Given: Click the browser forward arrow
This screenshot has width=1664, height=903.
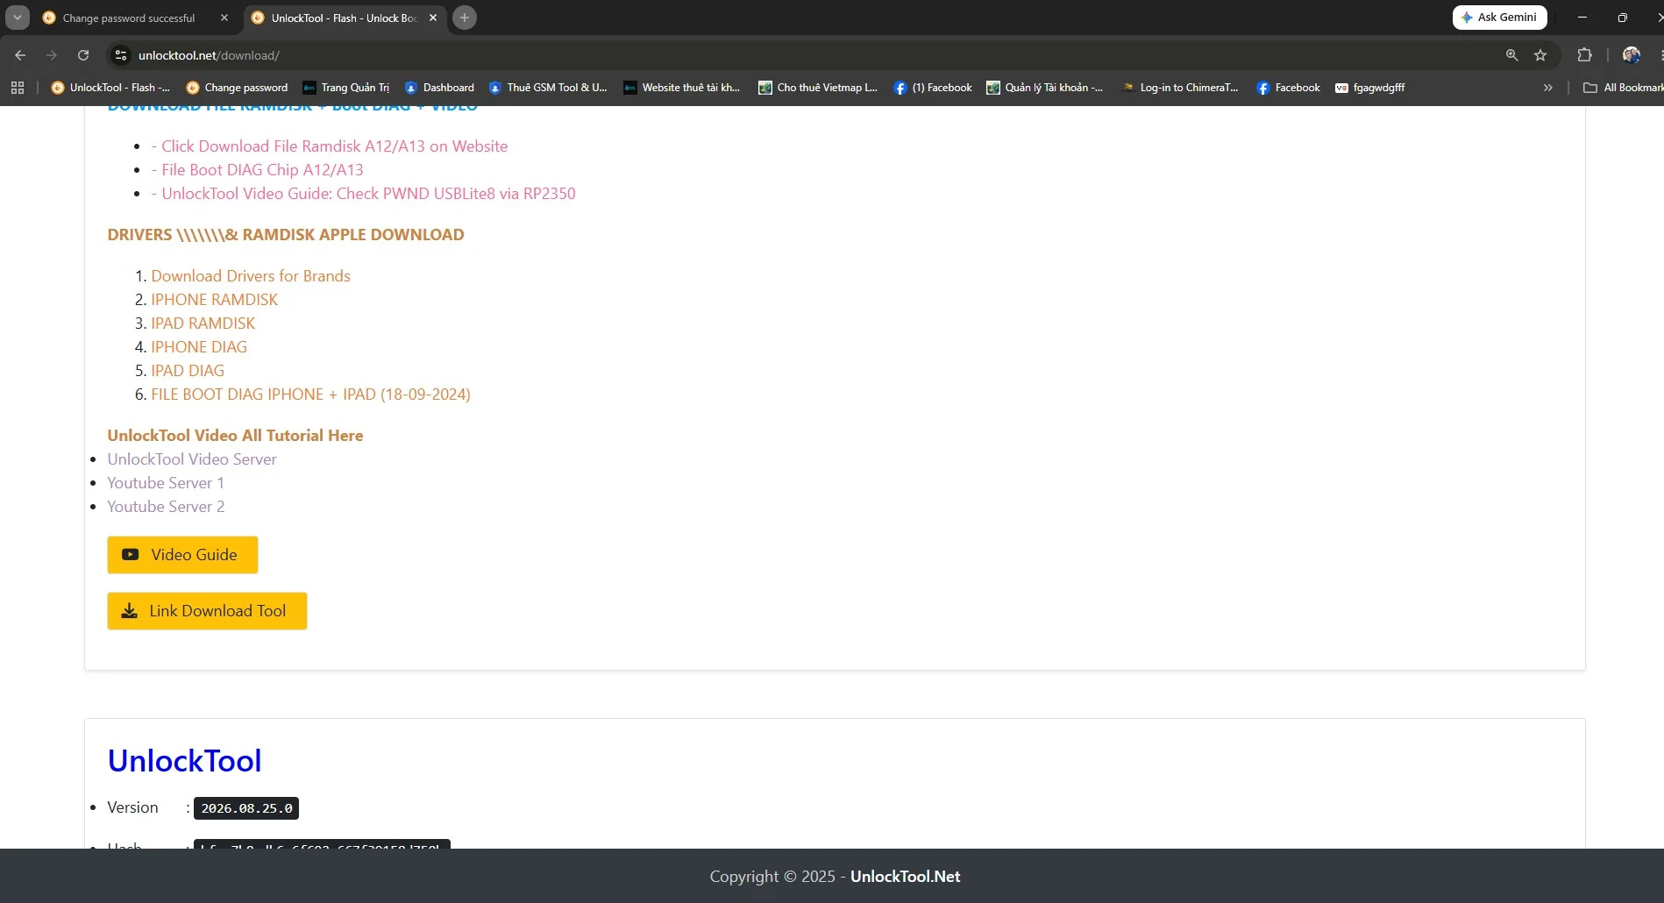Looking at the screenshot, I should click(52, 55).
